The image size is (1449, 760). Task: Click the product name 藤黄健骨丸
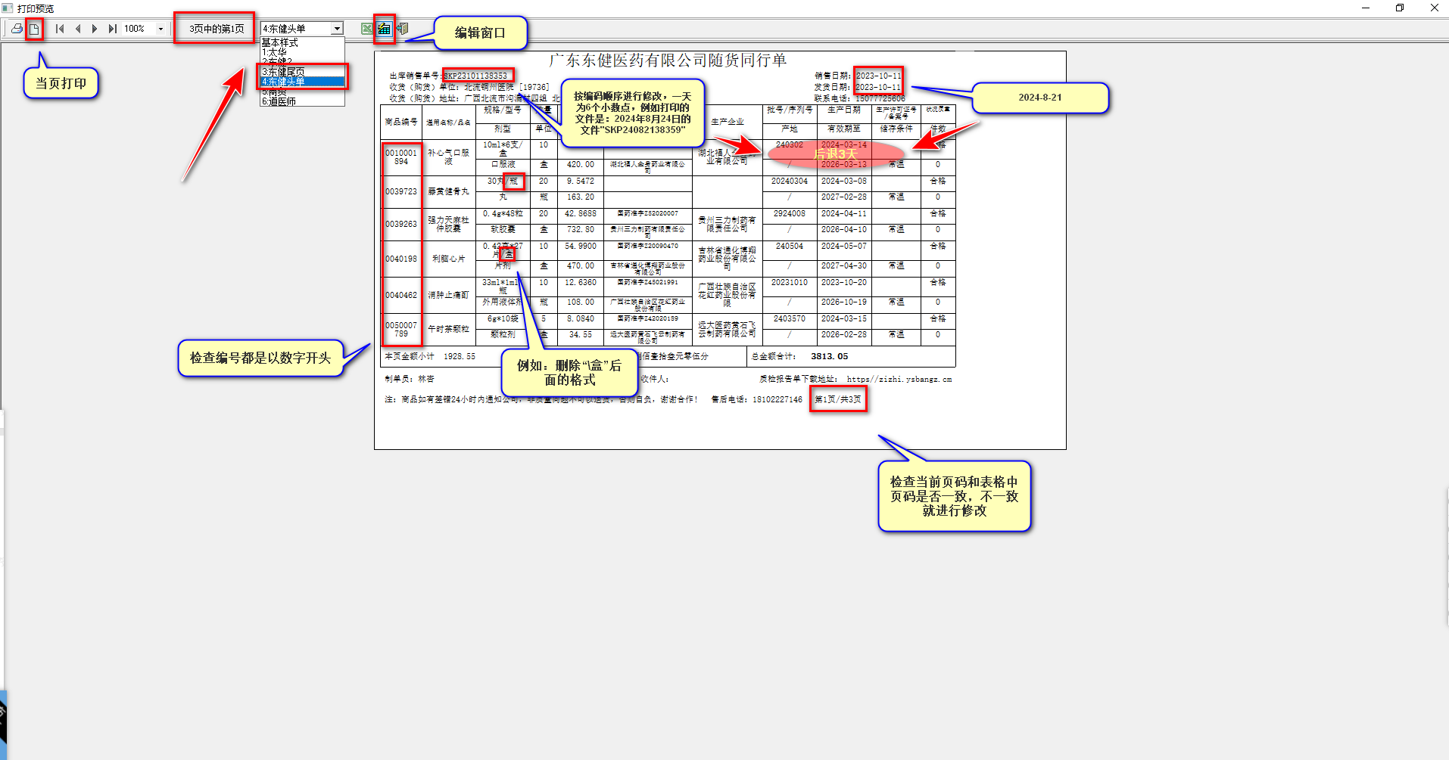pos(448,191)
